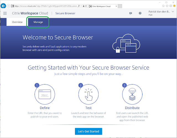
Task: Click the cloud with lock illustration
Action: point(126,44)
